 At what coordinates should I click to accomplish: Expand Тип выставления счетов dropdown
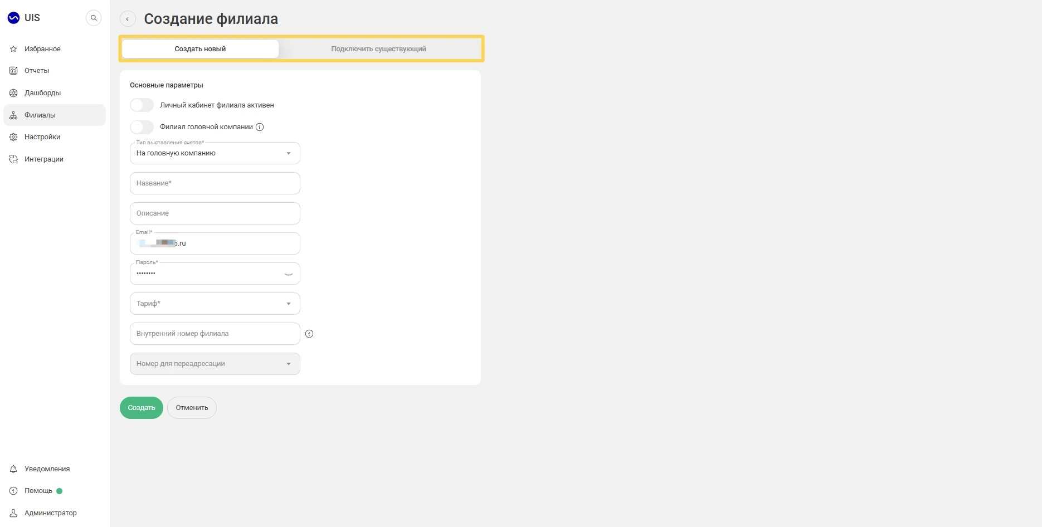[x=215, y=153]
